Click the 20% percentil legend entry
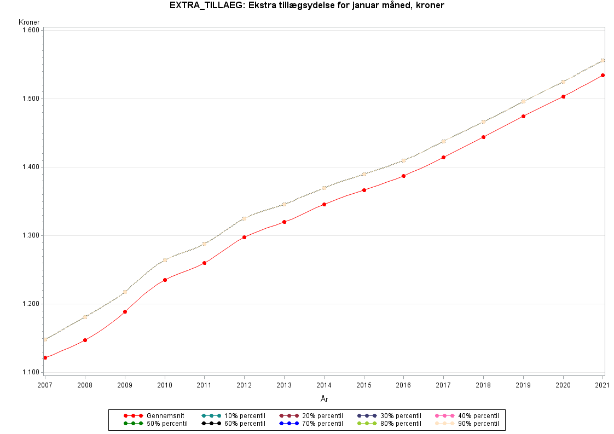614x434 pixels. tap(289, 416)
